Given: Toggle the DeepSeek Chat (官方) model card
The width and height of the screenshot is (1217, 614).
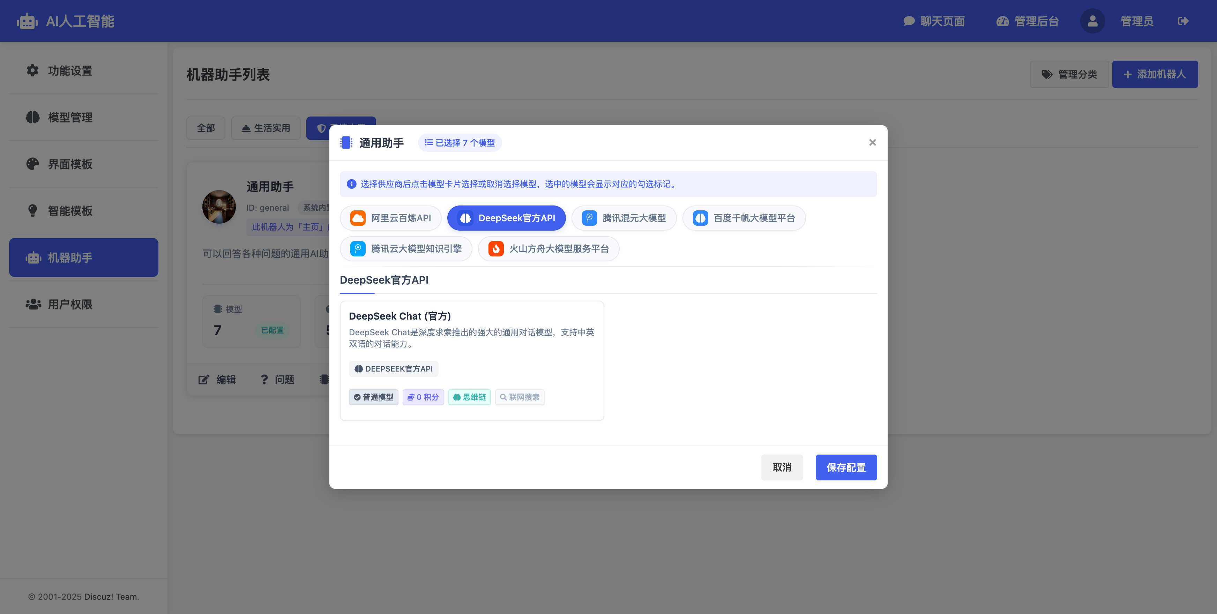Looking at the screenshot, I should click(x=471, y=361).
